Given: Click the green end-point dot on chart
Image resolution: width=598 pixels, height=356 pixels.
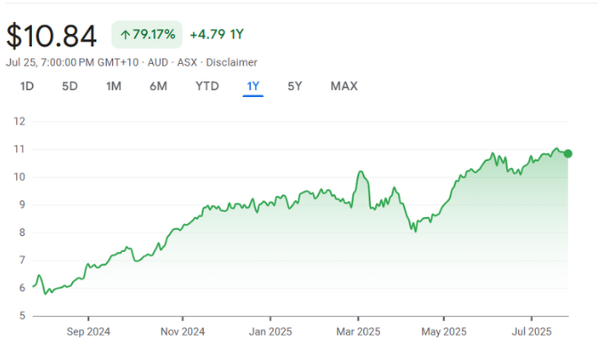Looking at the screenshot, I should coord(568,153).
